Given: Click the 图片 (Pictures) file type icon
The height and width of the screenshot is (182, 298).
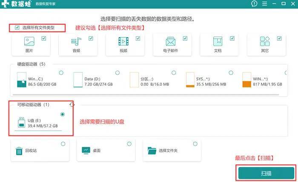Looking at the screenshot, I should 29,42.
